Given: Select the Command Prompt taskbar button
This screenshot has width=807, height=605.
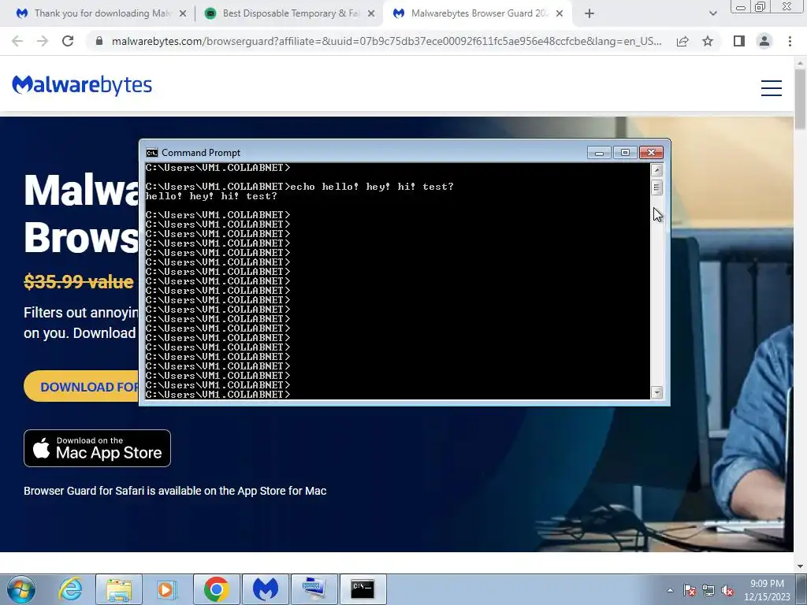Looking at the screenshot, I should click(363, 589).
